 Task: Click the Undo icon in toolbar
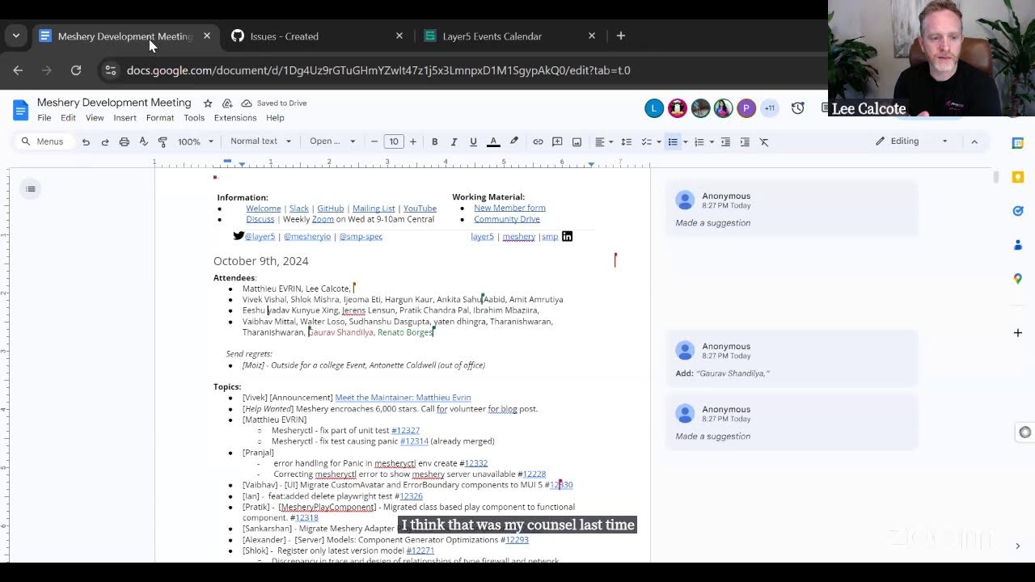tap(86, 141)
